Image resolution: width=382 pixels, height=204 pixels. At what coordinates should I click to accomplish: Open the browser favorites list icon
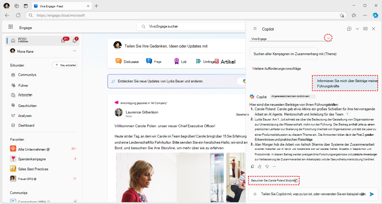(354, 15)
